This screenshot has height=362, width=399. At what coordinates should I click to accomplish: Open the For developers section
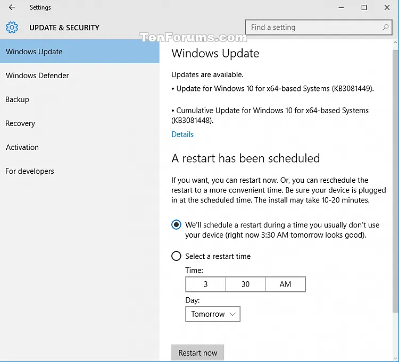point(80,171)
